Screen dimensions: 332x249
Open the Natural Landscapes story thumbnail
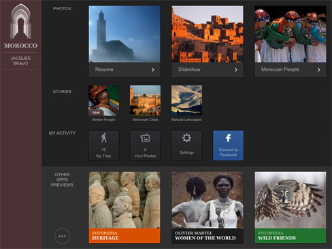point(186,101)
